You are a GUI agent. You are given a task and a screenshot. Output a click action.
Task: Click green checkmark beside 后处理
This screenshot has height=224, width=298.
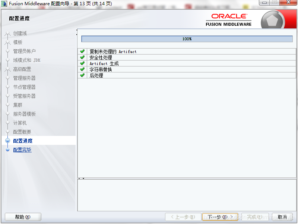click(82, 75)
